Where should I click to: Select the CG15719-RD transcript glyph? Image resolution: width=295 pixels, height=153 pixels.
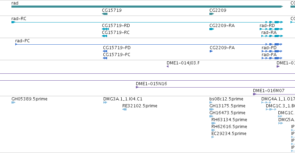tap(105, 29)
